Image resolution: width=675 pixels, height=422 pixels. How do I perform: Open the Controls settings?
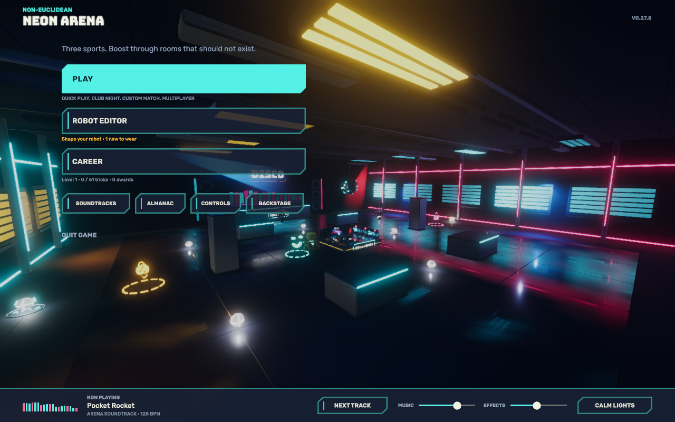[216, 203]
